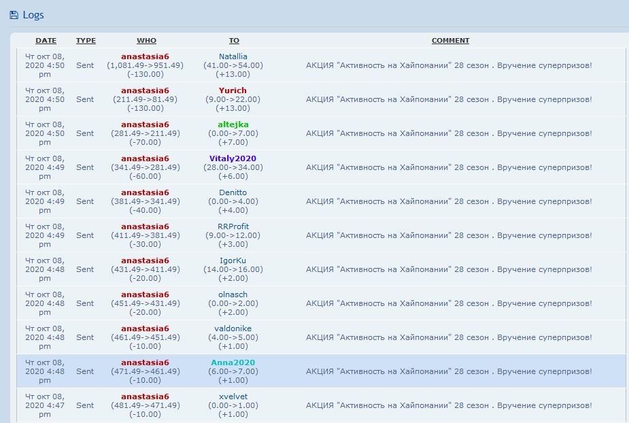Open Vitaly2020's user profile
629x423 pixels.
click(x=233, y=158)
